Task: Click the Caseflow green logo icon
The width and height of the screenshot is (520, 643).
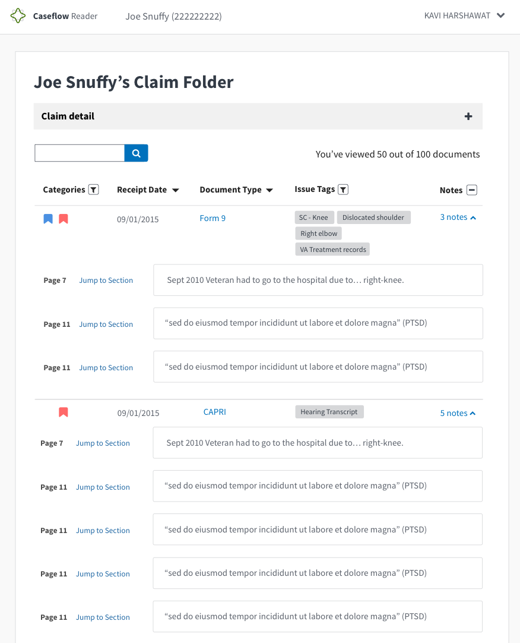Action: (x=18, y=16)
